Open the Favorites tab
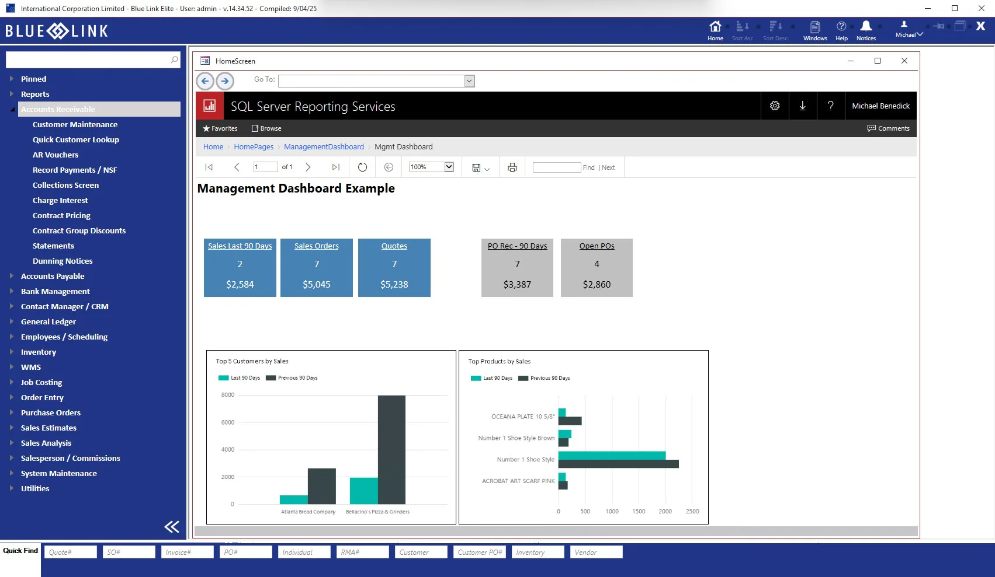This screenshot has width=995, height=577. [220, 128]
